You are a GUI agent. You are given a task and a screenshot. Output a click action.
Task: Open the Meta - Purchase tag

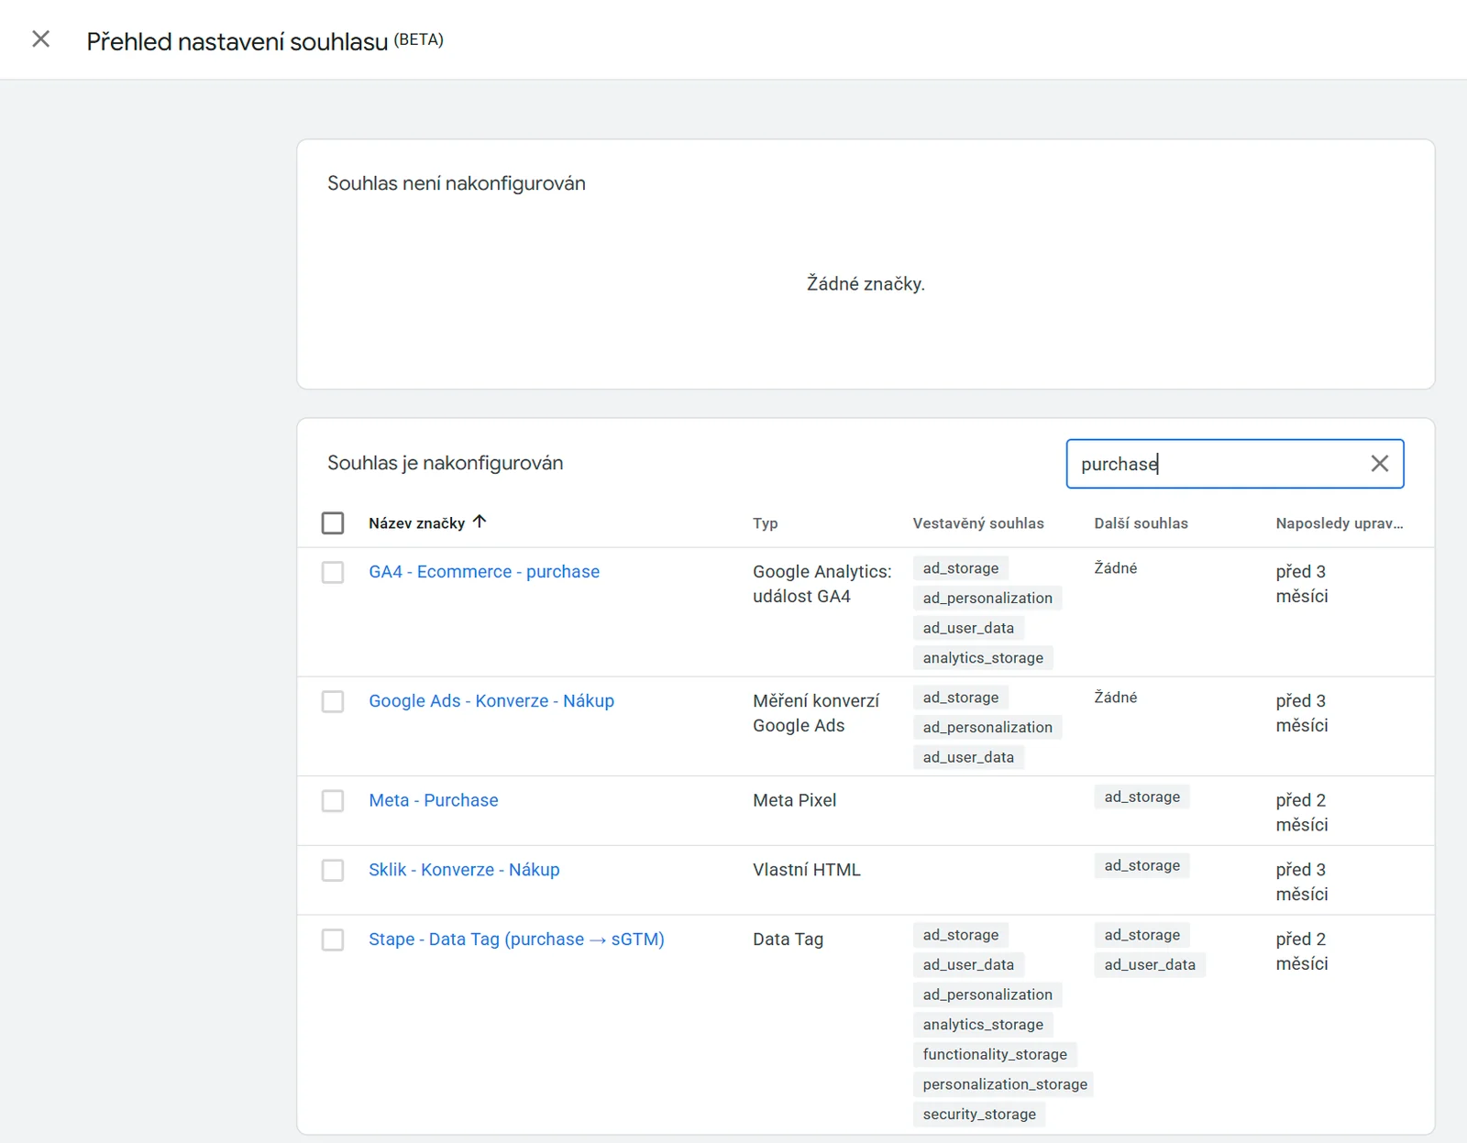pyautogui.click(x=434, y=800)
